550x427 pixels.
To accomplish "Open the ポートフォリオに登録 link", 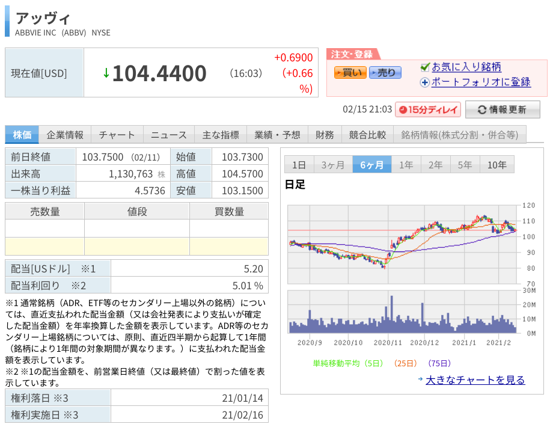I will coord(481,82).
